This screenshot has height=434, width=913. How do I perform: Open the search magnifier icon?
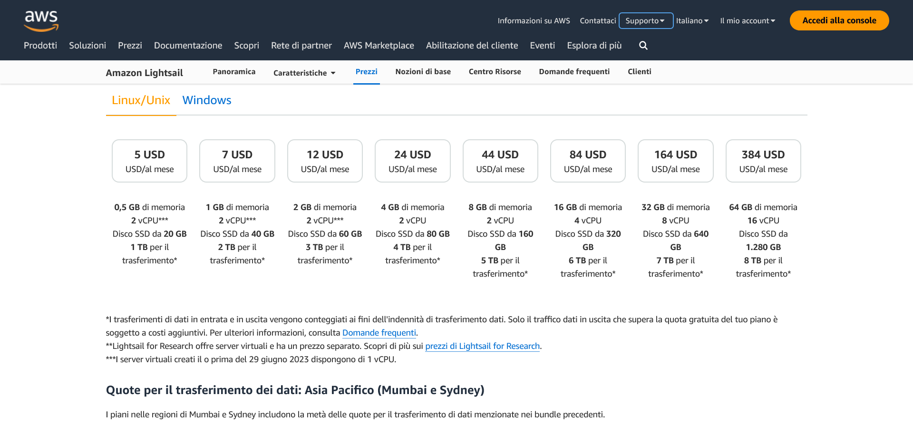(x=643, y=46)
